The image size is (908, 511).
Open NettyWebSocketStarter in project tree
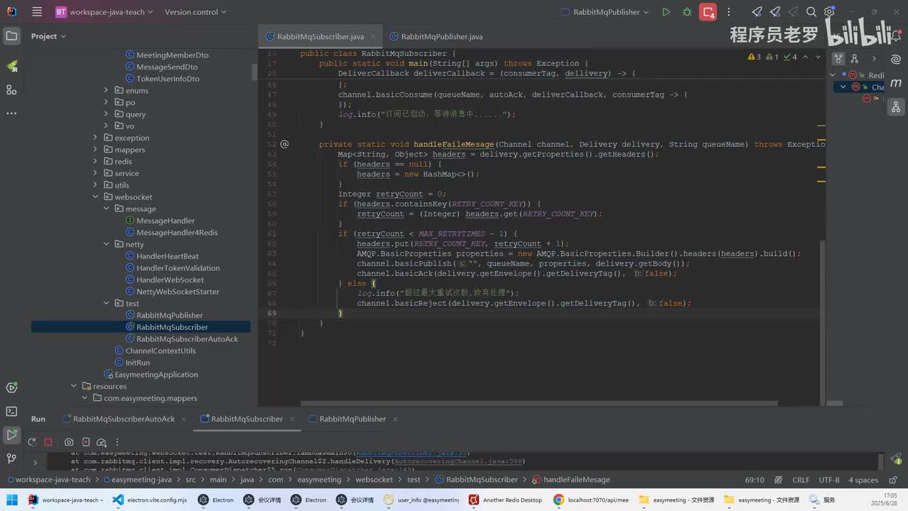(177, 292)
